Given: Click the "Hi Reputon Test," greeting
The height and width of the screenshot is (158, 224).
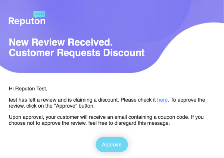Looking at the screenshot, I should pos(28,89).
